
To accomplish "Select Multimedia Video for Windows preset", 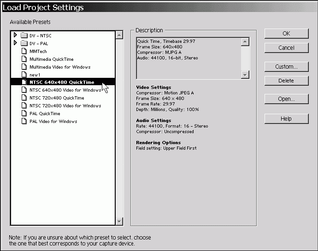I will tap(60, 67).
